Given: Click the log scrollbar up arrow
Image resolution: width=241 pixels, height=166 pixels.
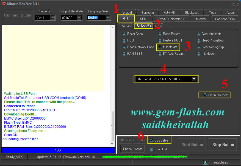Looking at the screenshot, I should 112,28.
